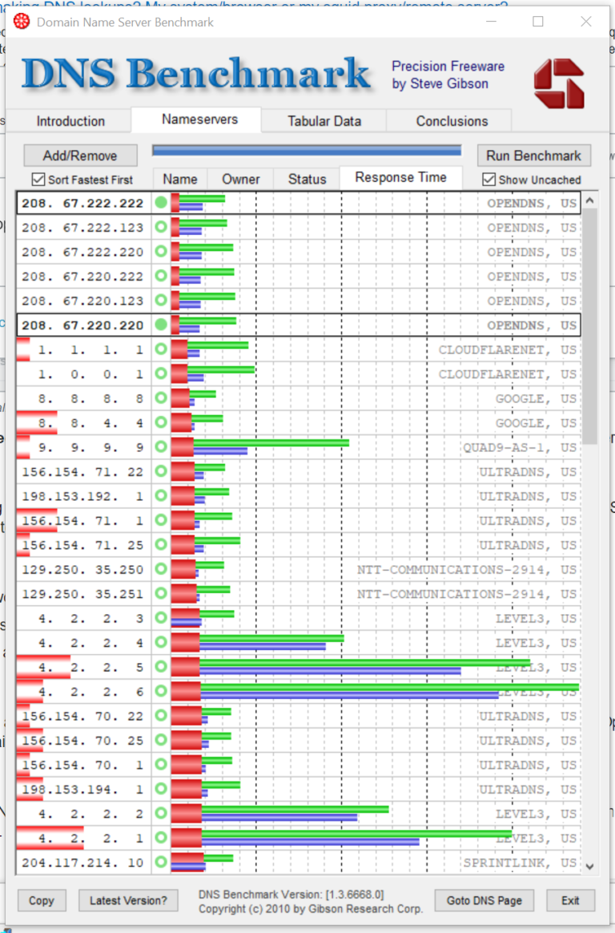This screenshot has width=615, height=933.
Task: Select the Owner column tab
Action: tap(240, 179)
